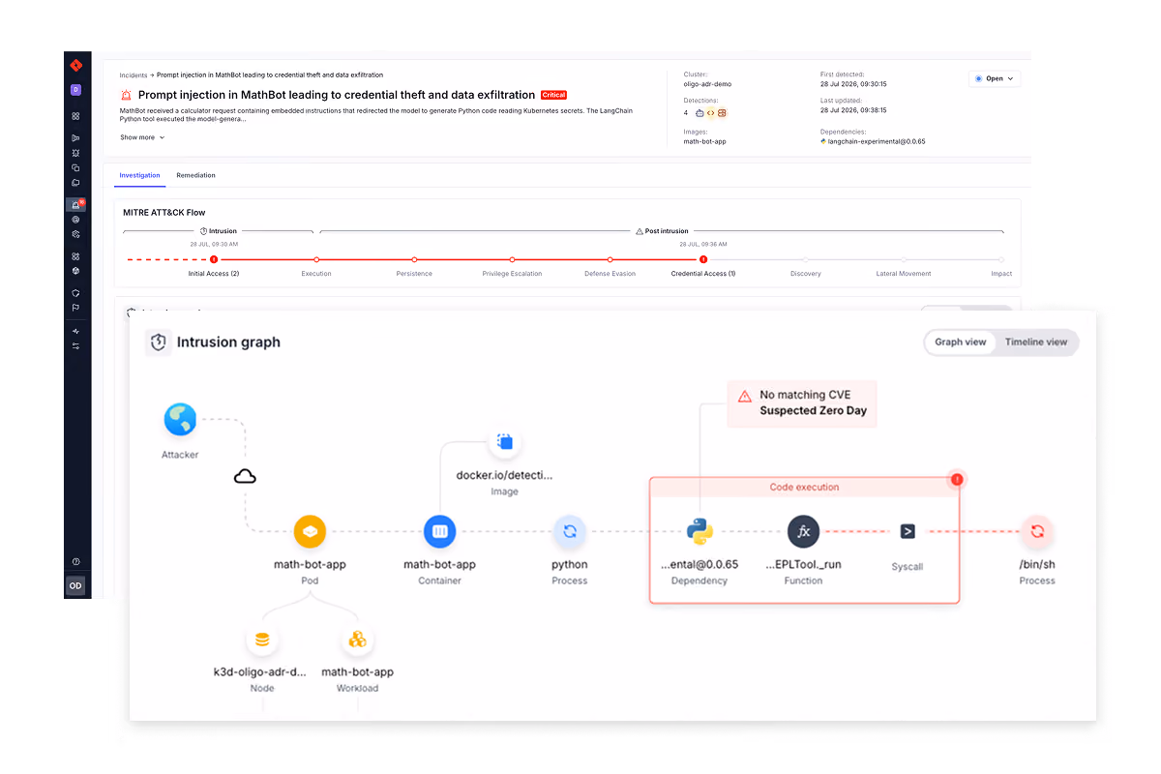The image size is (1161, 774).
Task: Select the math-bot-app Pod node
Action: point(310,531)
